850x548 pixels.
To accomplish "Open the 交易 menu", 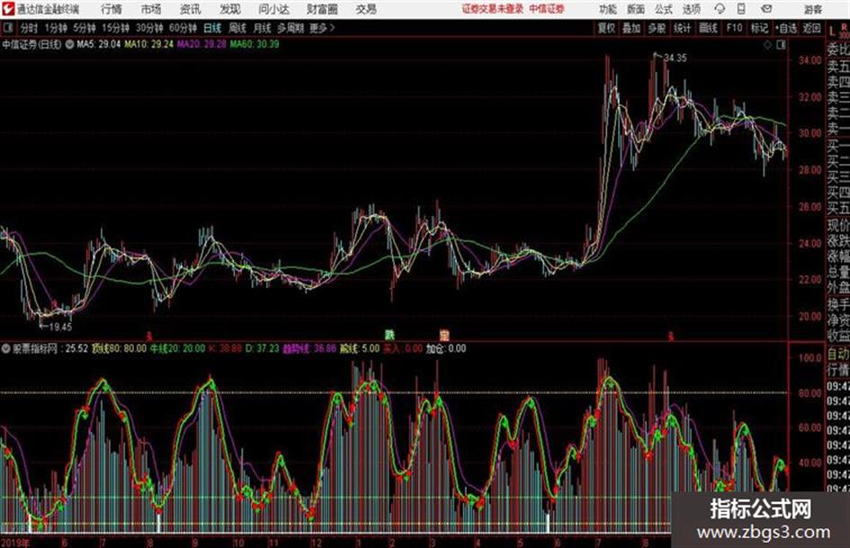I will [x=366, y=9].
